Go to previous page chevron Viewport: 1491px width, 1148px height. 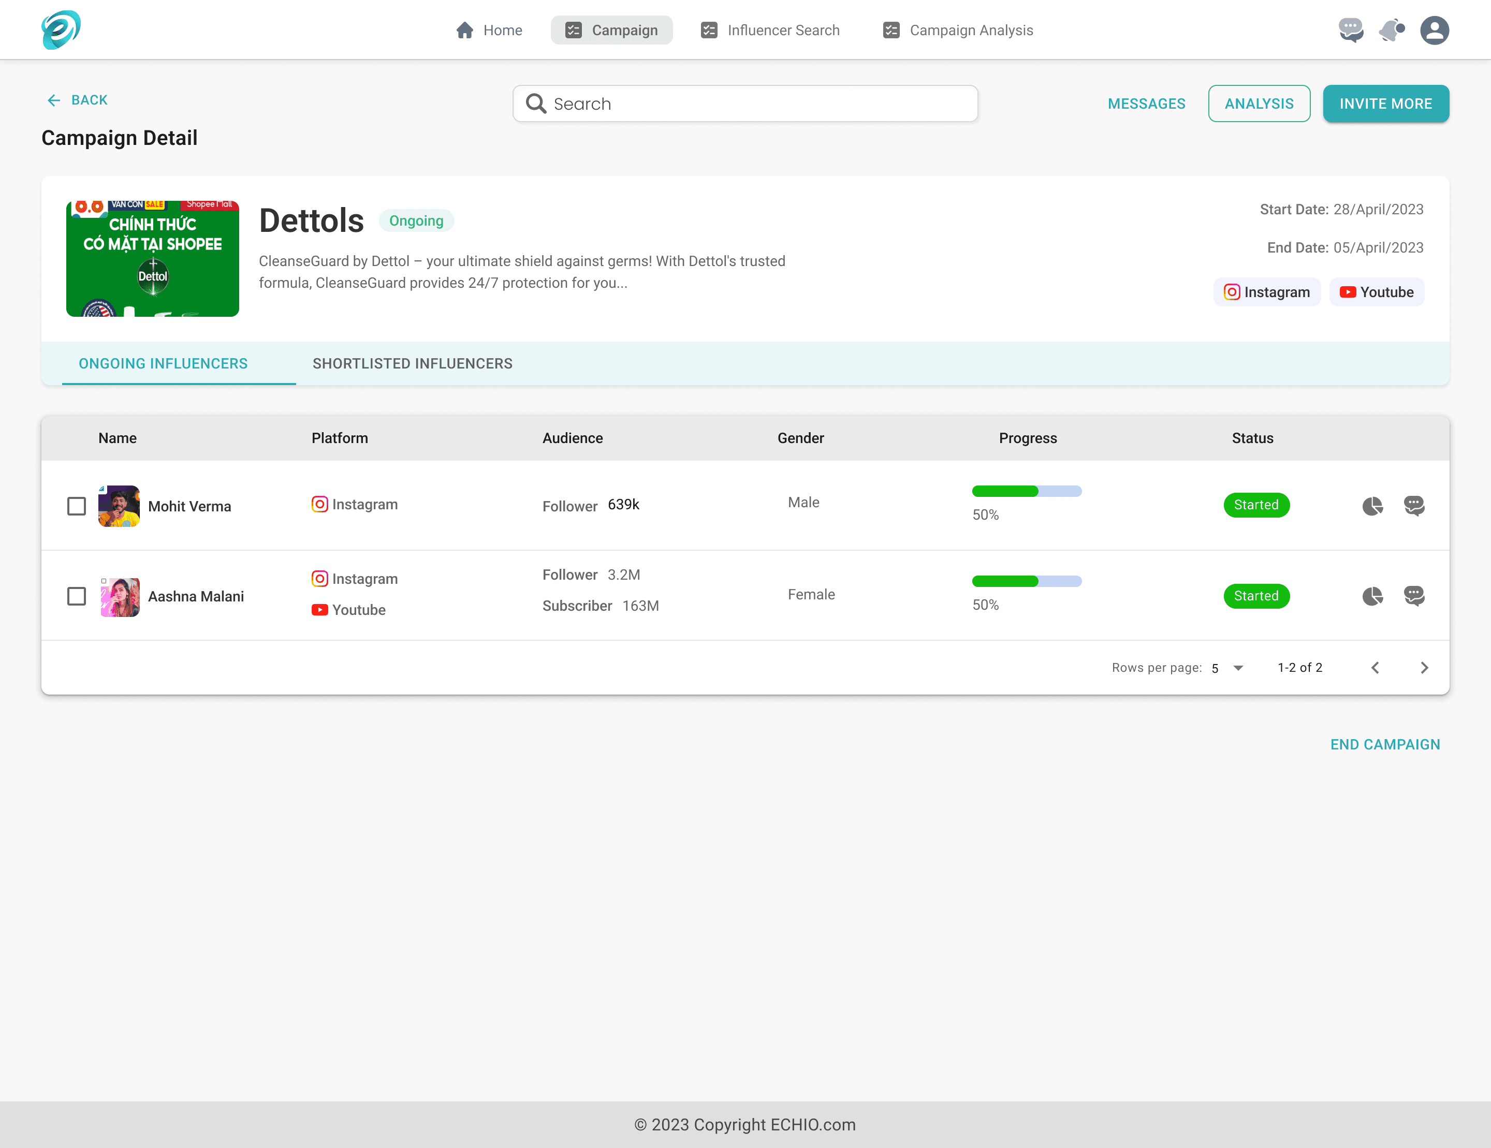pyautogui.click(x=1376, y=668)
